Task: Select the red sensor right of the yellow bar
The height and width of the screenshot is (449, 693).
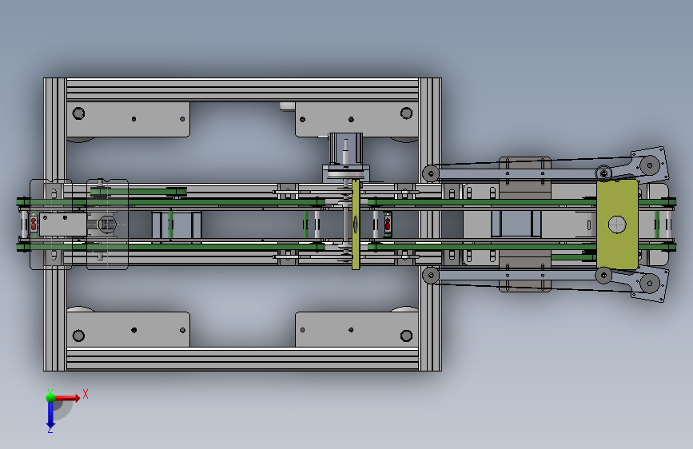Action: (388, 224)
